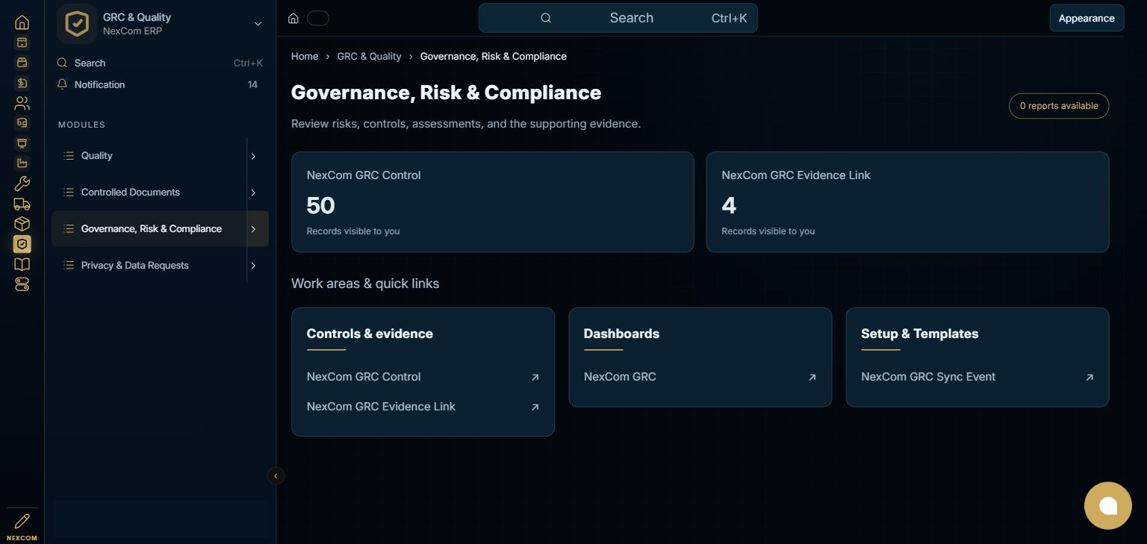The image size is (1147, 544).
Task: Select the package cube icon in the rail
Action: pyautogui.click(x=22, y=224)
